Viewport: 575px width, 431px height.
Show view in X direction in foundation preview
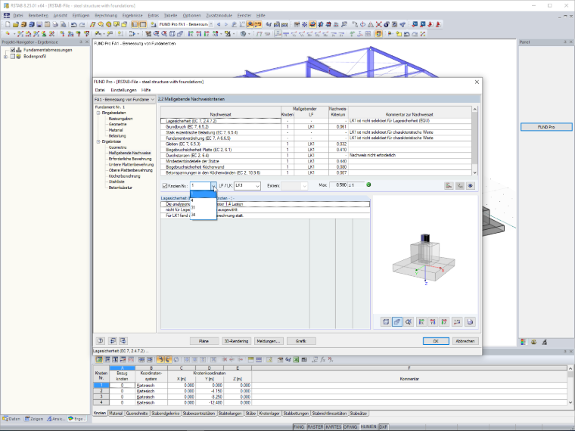pos(421,322)
